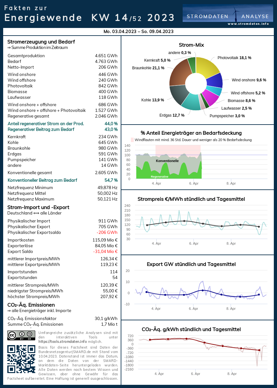
Task: Click the Konventionelle label in the chart
Action: pyautogui.click(x=167, y=161)
